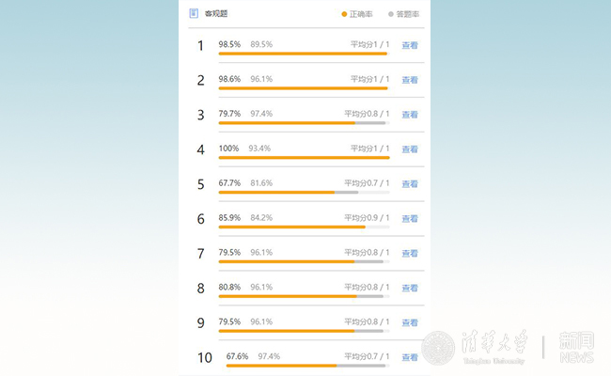Click the question number 6 label
The width and height of the screenshot is (611, 376).
pos(200,219)
